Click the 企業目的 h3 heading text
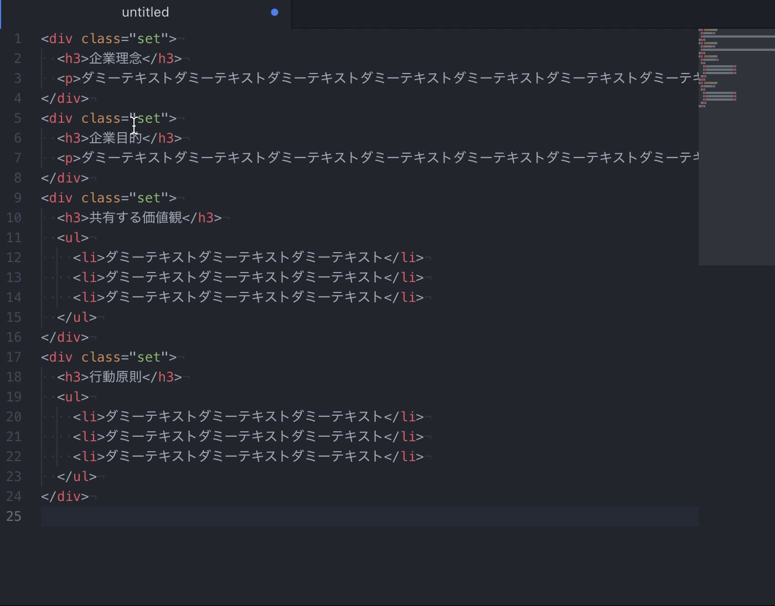 pos(115,138)
